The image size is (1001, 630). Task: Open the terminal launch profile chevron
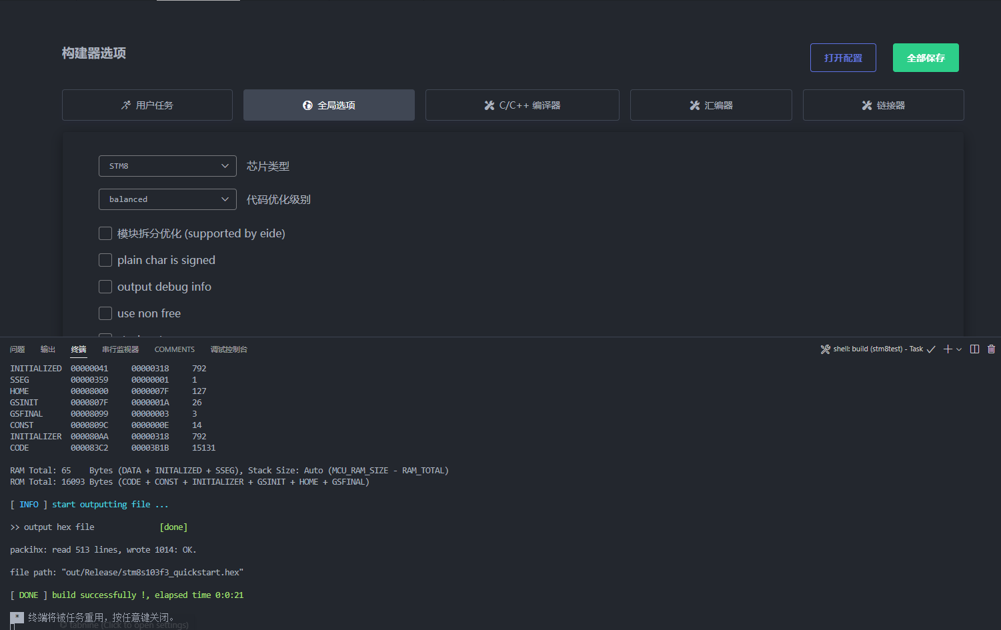[960, 349]
